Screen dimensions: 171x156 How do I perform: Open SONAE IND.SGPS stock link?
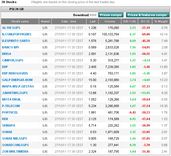(15, 138)
